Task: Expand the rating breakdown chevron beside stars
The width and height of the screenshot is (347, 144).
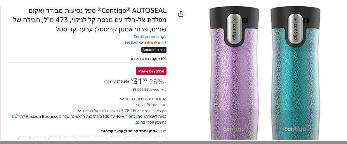Action: (x=141, y=43)
